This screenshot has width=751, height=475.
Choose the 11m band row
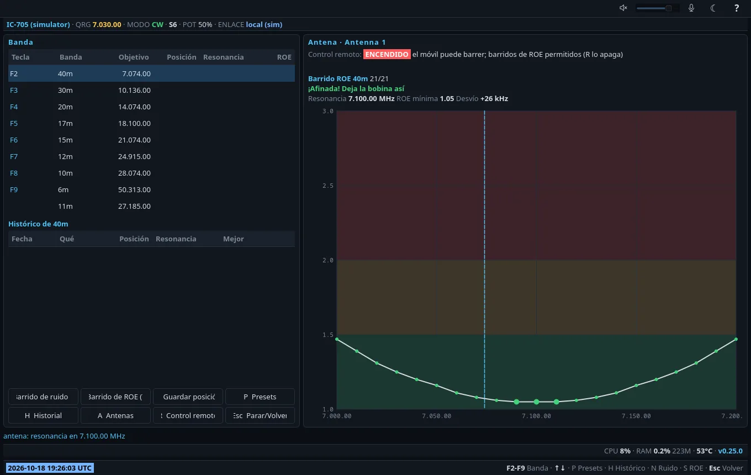[x=151, y=206]
